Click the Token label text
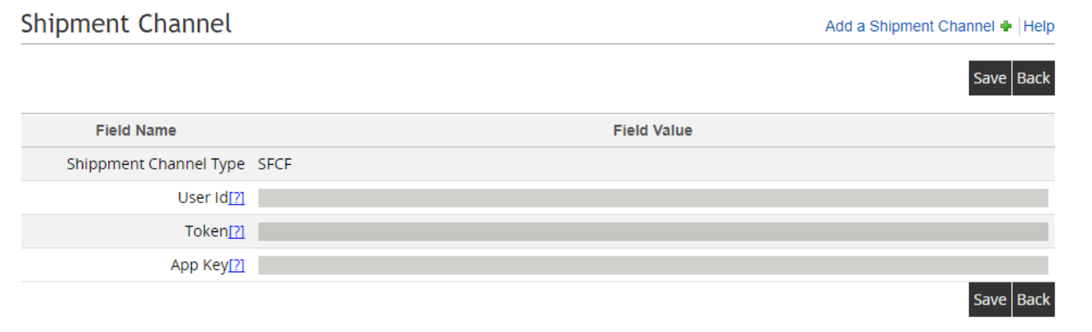Image resolution: width=1092 pixels, height=332 pixels. tap(206, 232)
